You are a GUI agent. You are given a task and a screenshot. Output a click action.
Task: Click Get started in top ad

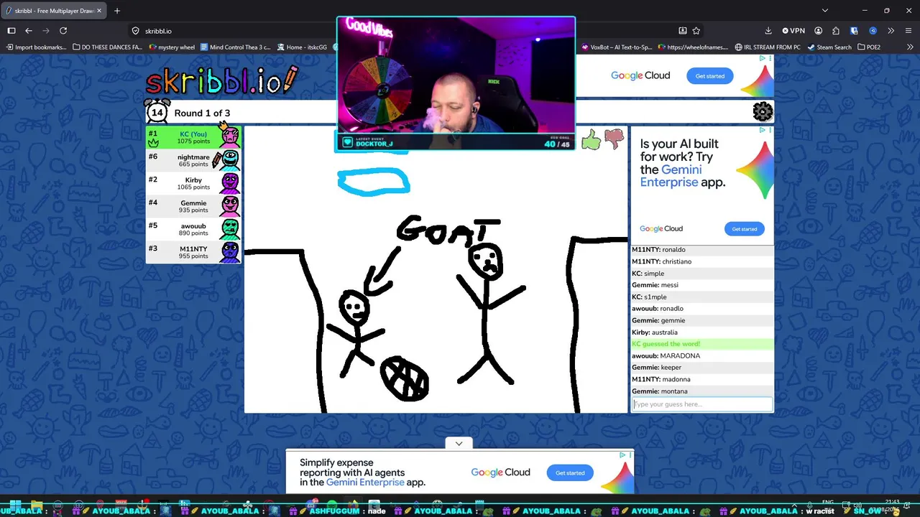[710, 76]
